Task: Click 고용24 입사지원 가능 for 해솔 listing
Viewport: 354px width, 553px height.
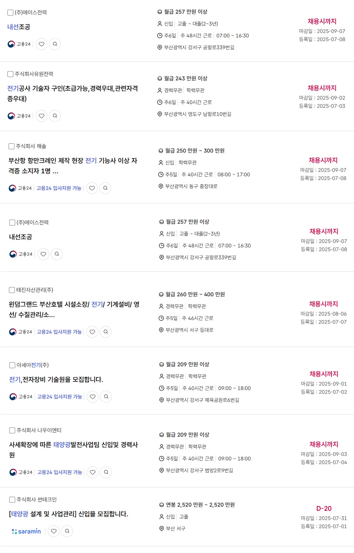Action: 59,188
